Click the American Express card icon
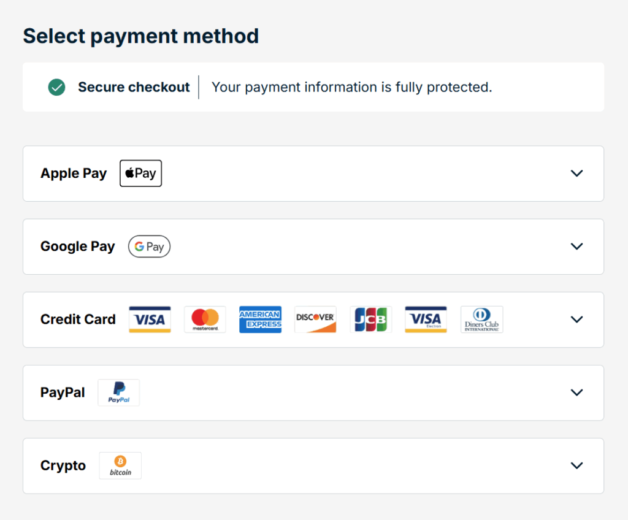Image resolution: width=628 pixels, height=520 pixels. click(260, 319)
